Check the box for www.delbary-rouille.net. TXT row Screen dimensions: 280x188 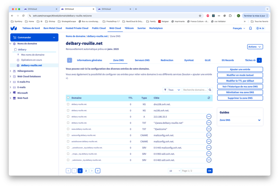pos(68,129)
